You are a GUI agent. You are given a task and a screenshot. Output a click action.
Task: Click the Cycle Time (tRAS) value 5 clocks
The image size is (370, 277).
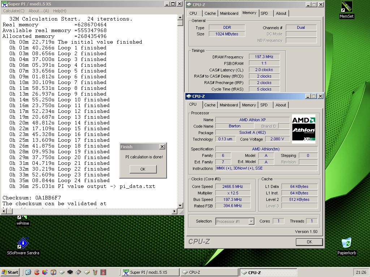coord(264,89)
